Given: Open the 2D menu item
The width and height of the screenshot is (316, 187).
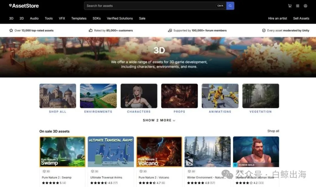Looking at the screenshot, I should (22, 18).
